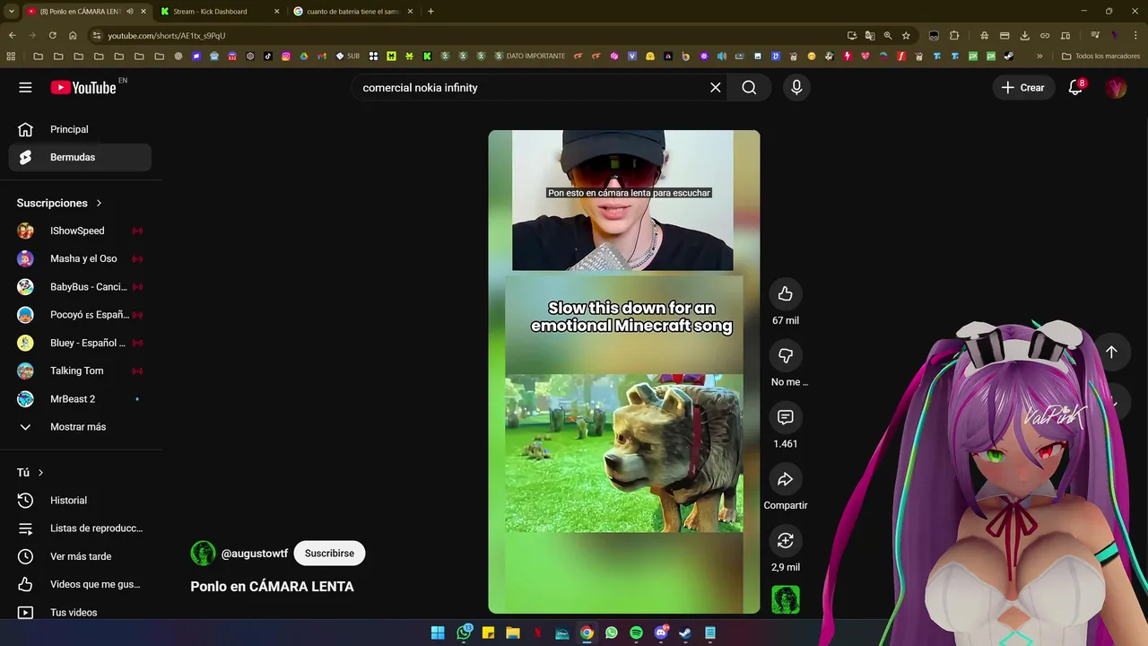The height and width of the screenshot is (646, 1148).
Task: Click the address bar URL
Action: point(166,36)
